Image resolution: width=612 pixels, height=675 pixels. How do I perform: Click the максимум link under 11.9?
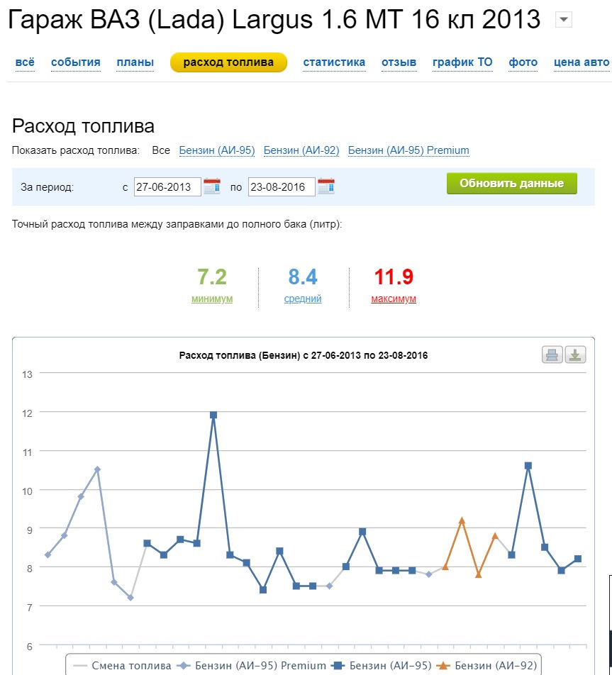(x=393, y=299)
